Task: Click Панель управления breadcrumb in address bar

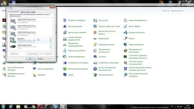Action: click(20, 5)
